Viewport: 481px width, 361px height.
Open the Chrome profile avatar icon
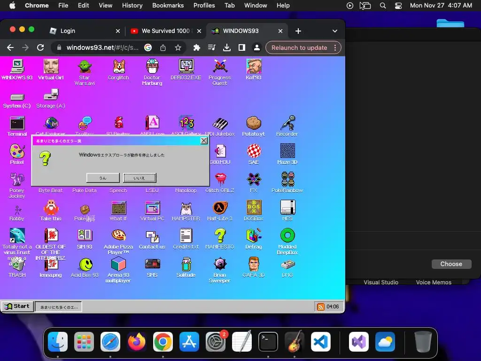point(257,47)
